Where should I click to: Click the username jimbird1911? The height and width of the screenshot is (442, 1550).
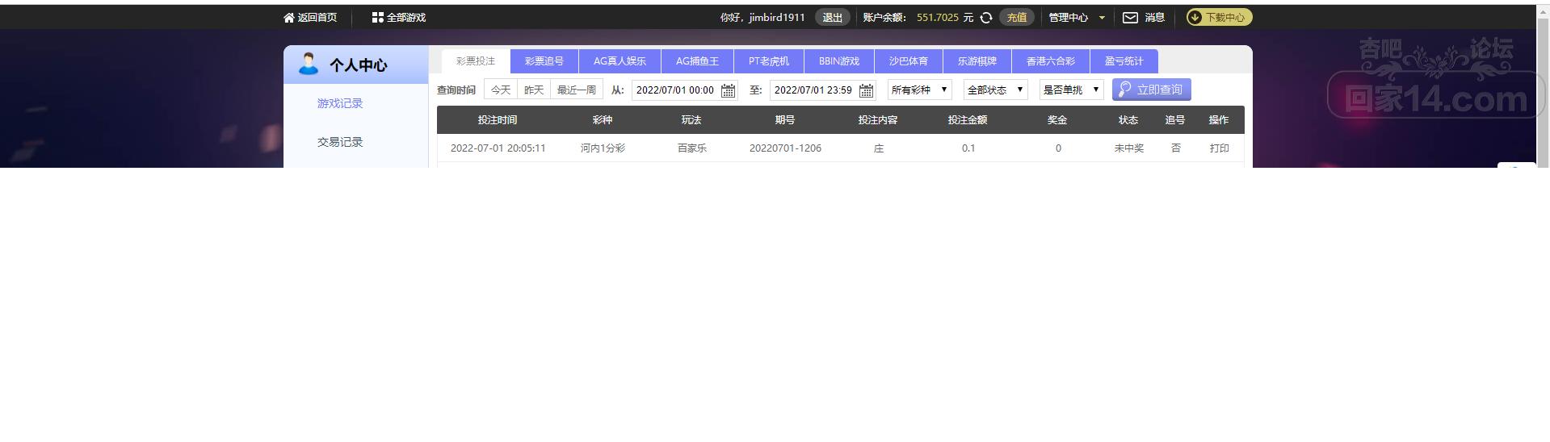click(x=777, y=17)
